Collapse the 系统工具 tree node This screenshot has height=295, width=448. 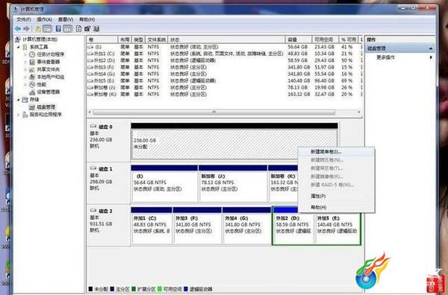[18, 47]
